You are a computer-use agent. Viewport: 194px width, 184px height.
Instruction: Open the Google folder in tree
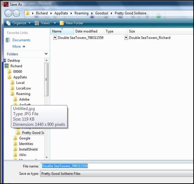25,138
